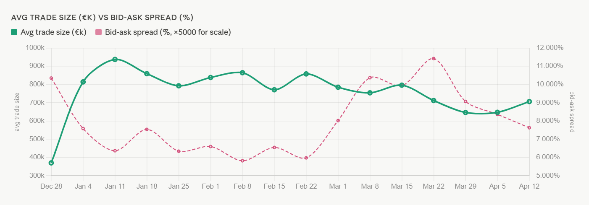The width and height of the screenshot is (589, 205).
Task: Click the Mar 22 bid-ask spread peak
Action: point(434,58)
